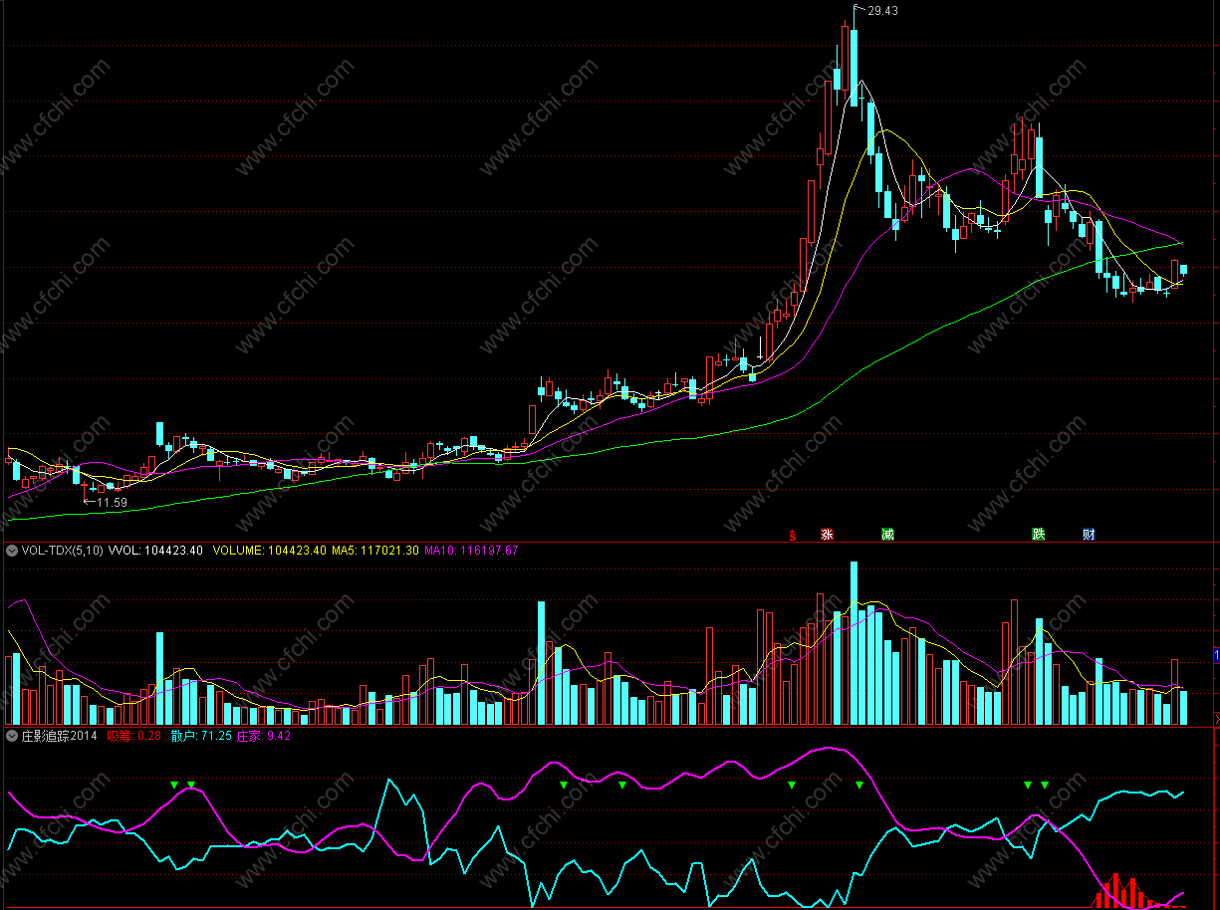1220x910 pixels.
Task: Open the 庄影追踪2014 indicator dropdown circle icon
Action: click(11, 736)
